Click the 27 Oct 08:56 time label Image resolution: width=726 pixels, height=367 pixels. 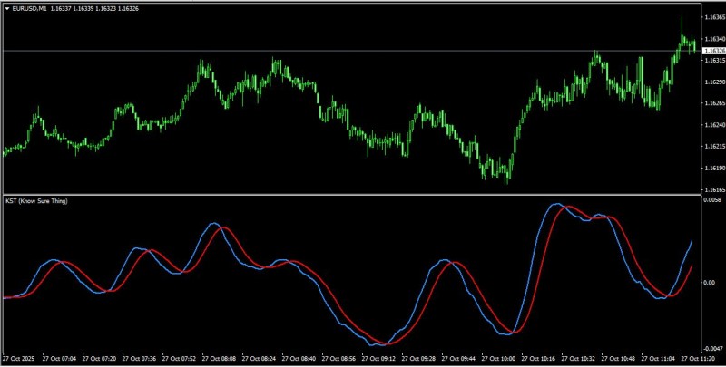(x=338, y=359)
